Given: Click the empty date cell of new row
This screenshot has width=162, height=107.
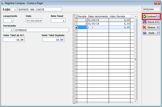Looking at the screenshot, I should coord(98,27).
